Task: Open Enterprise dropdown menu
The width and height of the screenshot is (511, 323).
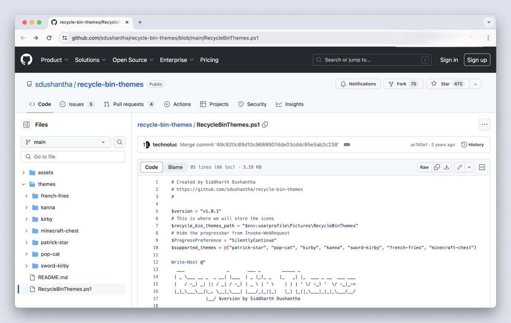Action: (x=177, y=60)
